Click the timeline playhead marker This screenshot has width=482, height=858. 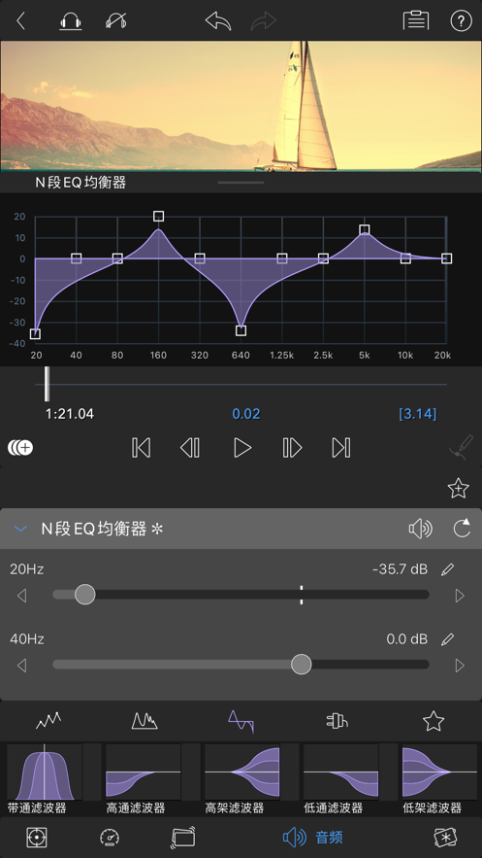click(x=47, y=384)
